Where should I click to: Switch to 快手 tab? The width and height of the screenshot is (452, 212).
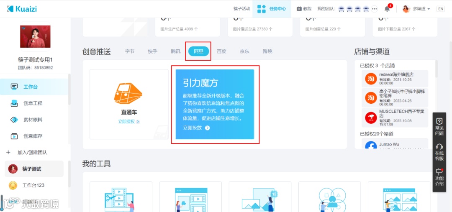[152, 51]
